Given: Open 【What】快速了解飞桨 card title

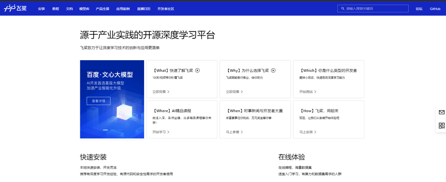Looking at the screenshot, I should coord(173,70).
